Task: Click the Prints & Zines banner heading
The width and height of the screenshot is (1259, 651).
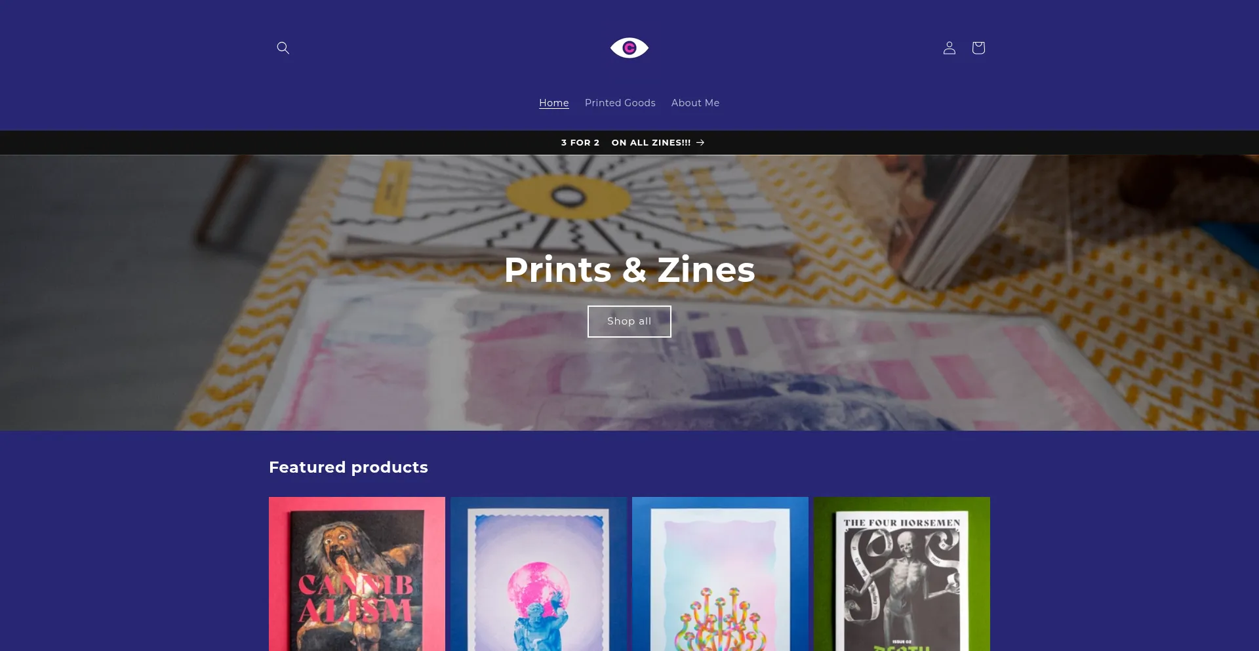Action: (629, 269)
